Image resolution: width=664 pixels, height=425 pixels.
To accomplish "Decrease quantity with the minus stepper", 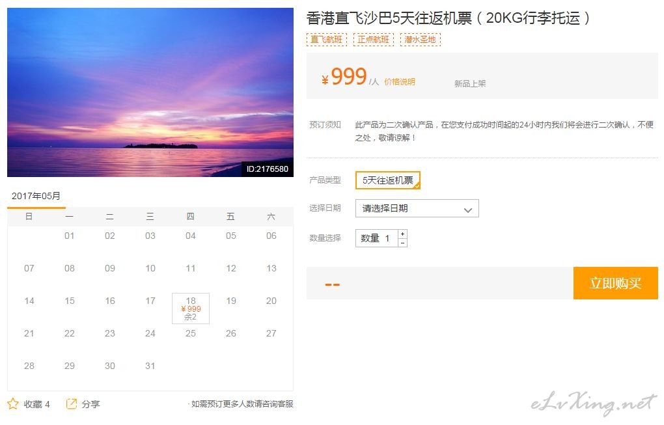I will click(403, 243).
